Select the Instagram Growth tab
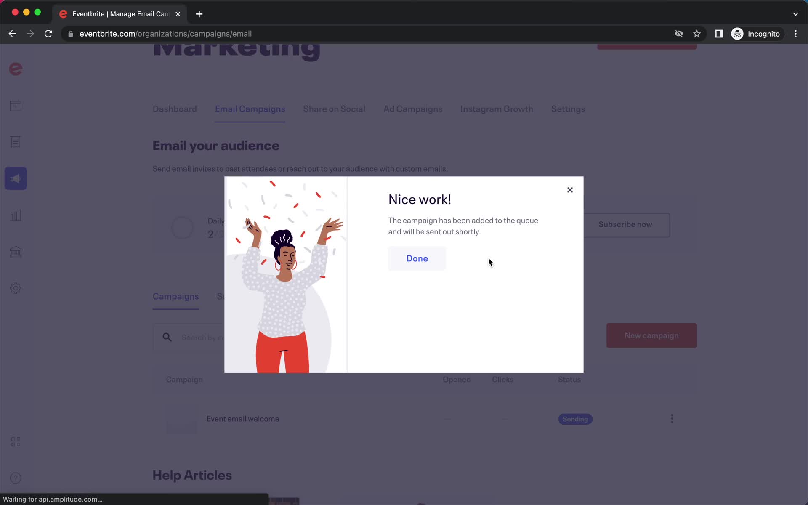This screenshot has height=505, width=808. coord(497,109)
